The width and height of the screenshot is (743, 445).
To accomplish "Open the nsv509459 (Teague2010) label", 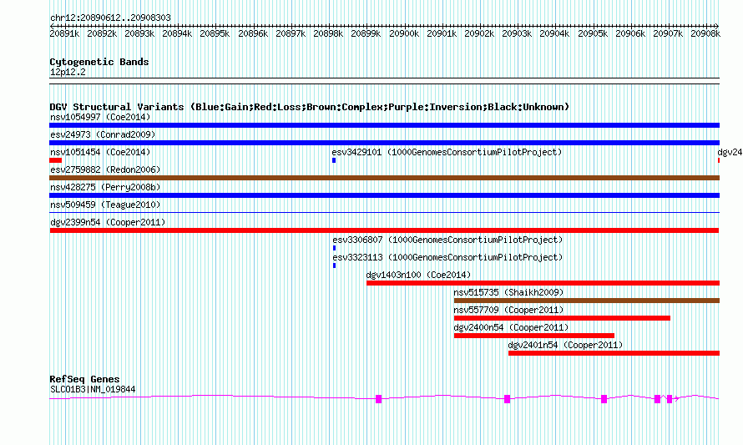I will pos(105,205).
